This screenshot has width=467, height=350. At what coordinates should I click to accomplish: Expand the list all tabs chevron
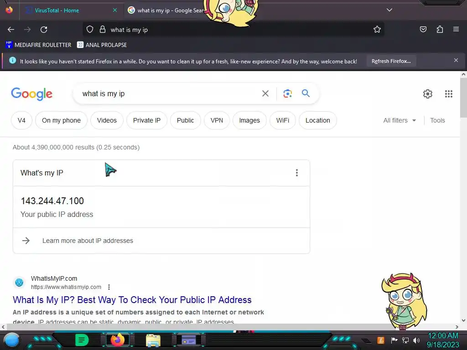tap(389, 10)
